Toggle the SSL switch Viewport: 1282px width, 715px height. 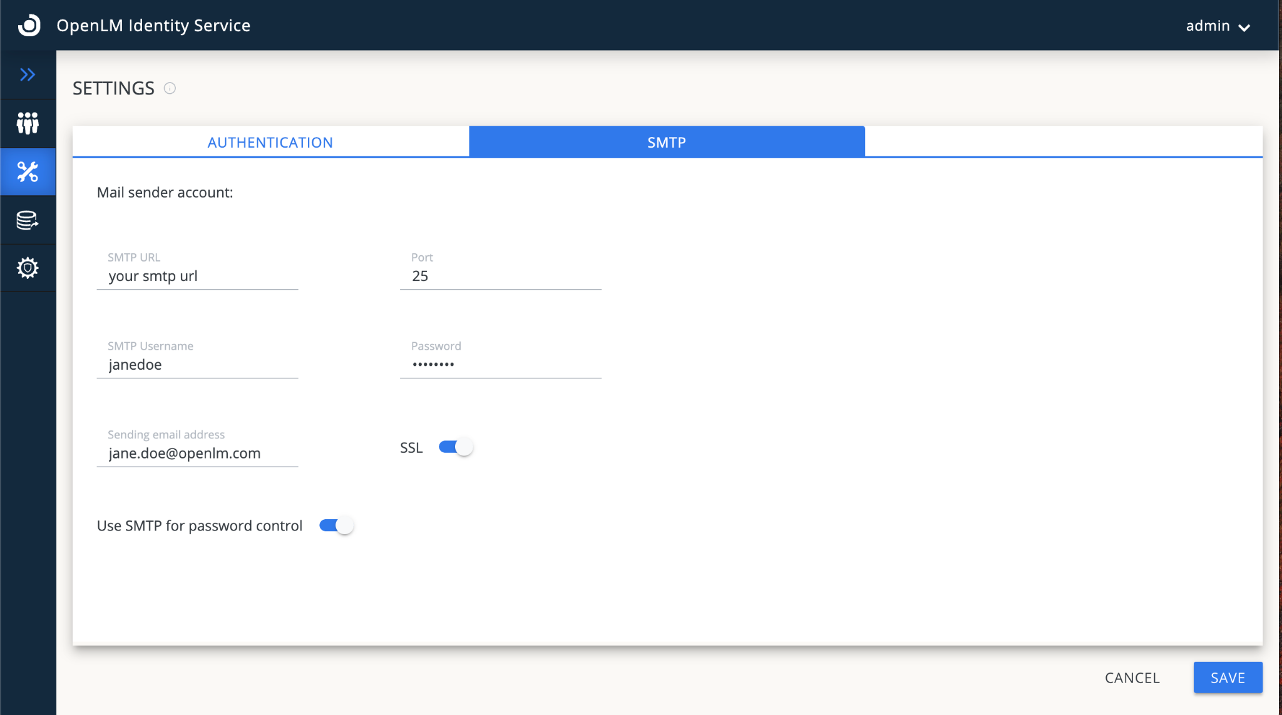coord(456,447)
